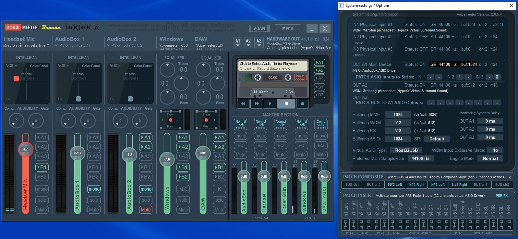This screenshot has width=518, height=239.
Task: Click the cassette rewind button
Action: [x=243, y=104]
